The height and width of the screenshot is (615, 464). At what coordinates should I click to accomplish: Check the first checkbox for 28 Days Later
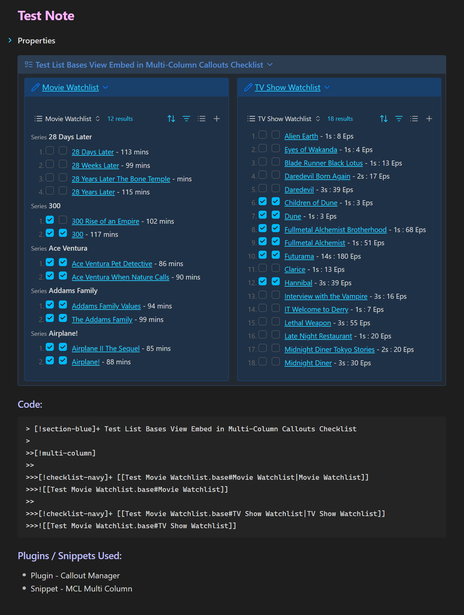tap(50, 151)
